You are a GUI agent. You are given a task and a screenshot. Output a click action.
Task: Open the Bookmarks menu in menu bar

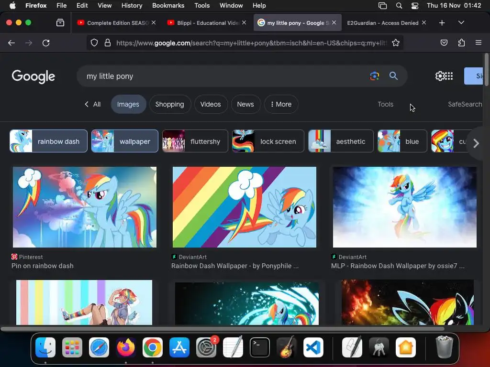(168, 6)
